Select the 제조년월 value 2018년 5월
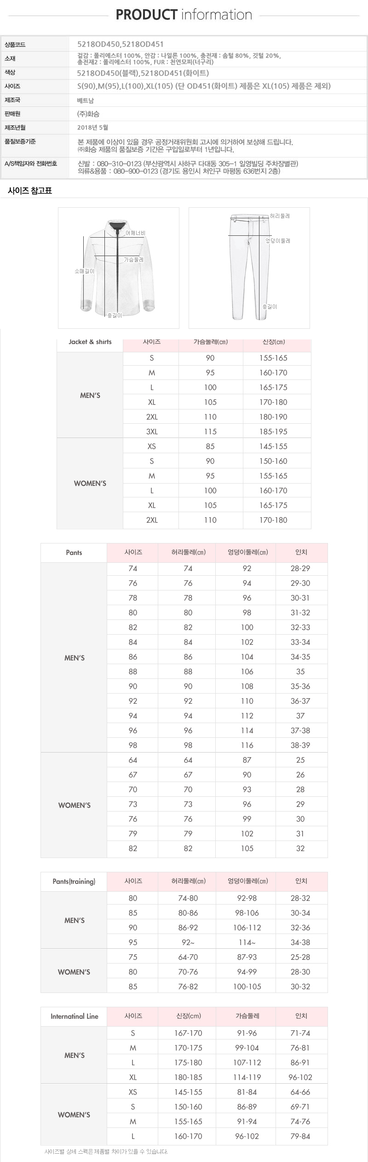Screen dimensions: 368x1162 point(92,128)
